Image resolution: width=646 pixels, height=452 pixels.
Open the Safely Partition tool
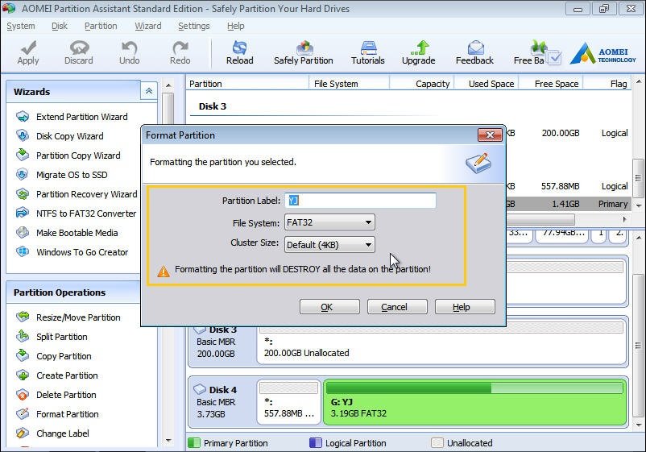pos(303,52)
